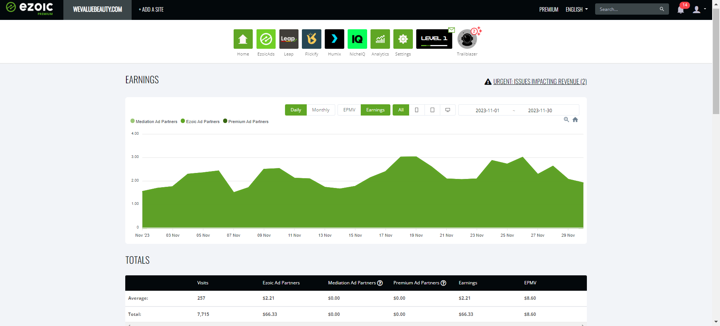Click total visits value 7,715
This screenshot has width=720, height=326.
click(x=203, y=314)
